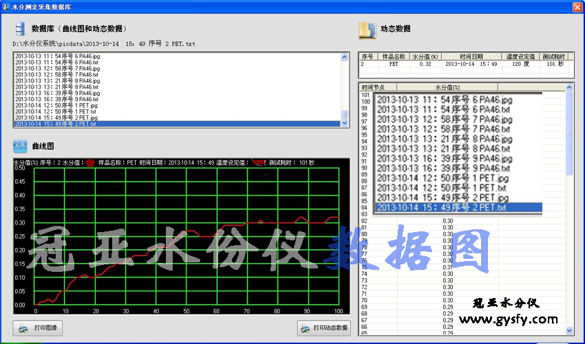Click 水分值(%) header in time node table

point(447,87)
